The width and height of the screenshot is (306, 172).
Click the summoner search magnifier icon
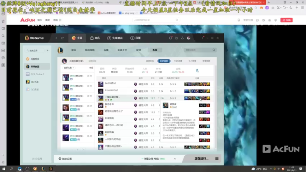[214, 50]
